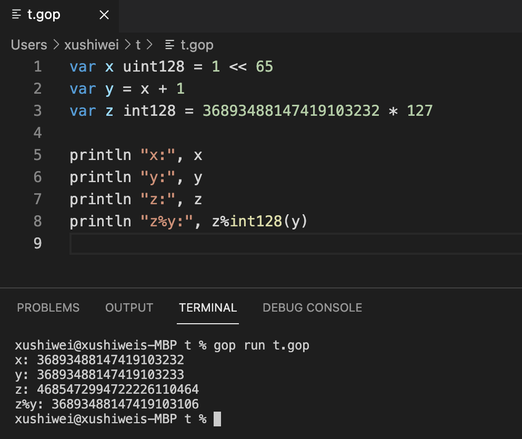Click line number 1 in the gutter
Image resolution: width=522 pixels, height=439 pixels.
[x=37, y=67]
